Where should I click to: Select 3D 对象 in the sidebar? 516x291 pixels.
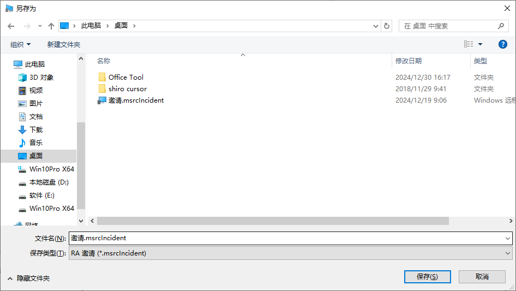[x=41, y=78]
